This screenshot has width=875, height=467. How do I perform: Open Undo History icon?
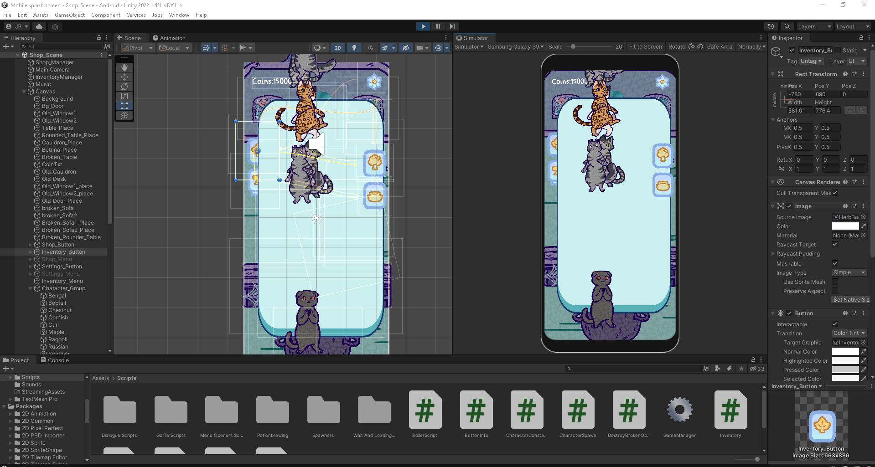click(771, 26)
